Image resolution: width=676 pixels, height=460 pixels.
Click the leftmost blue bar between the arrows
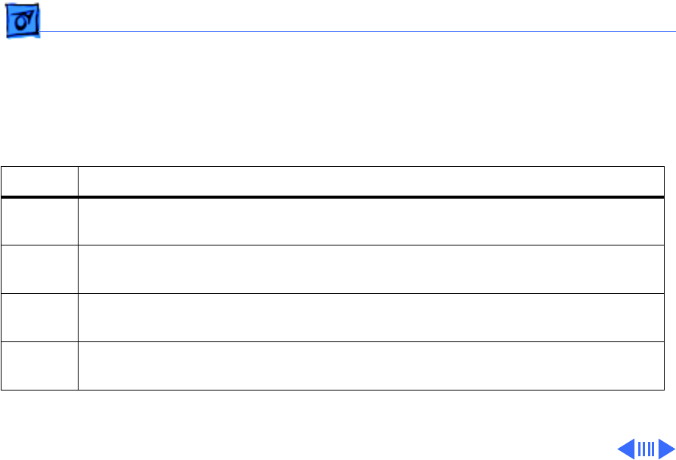(x=639, y=449)
